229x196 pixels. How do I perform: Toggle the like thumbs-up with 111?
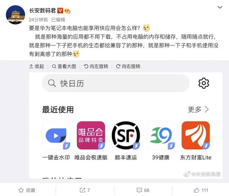[x=201, y=190]
